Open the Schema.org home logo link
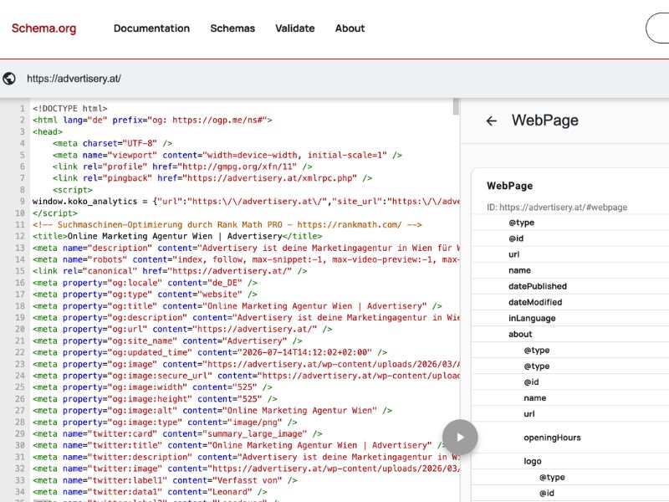 pos(44,28)
